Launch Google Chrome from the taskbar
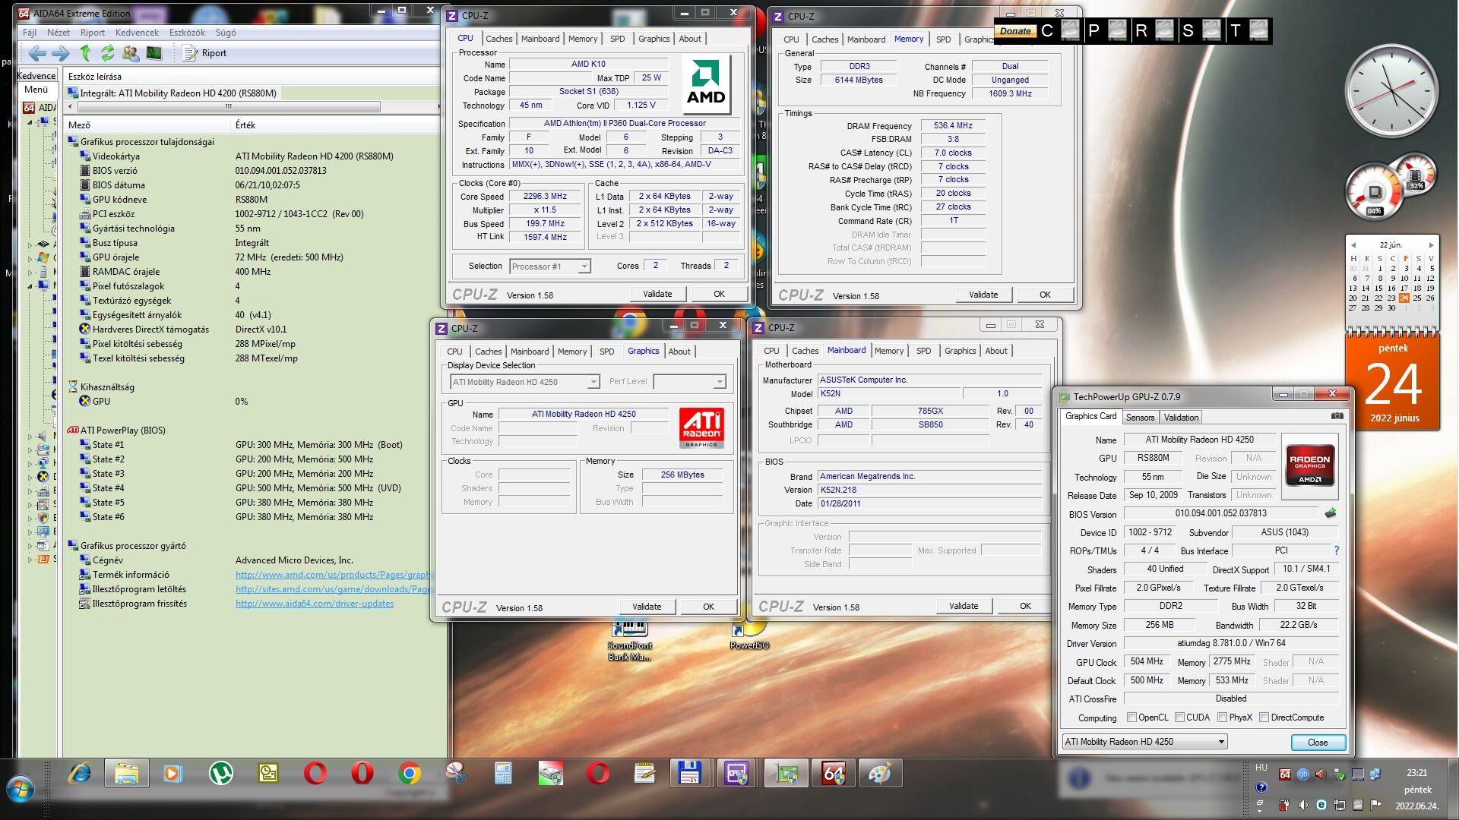1459x820 pixels. (410, 774)
